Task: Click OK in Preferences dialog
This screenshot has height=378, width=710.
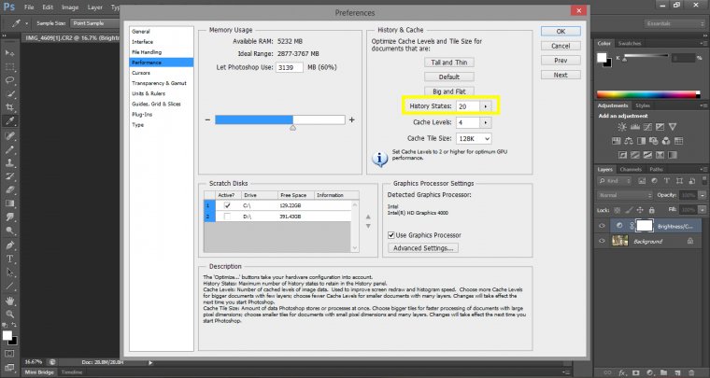Action: tap(561, 31)
